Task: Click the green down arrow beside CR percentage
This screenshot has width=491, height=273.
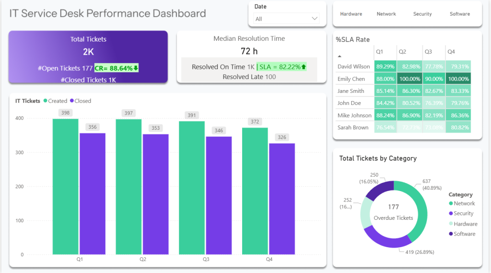Action: [x=136, y=68]
